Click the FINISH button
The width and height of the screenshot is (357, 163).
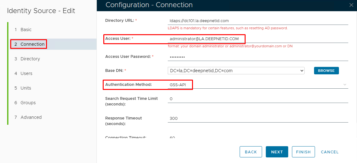pos(303,152)
